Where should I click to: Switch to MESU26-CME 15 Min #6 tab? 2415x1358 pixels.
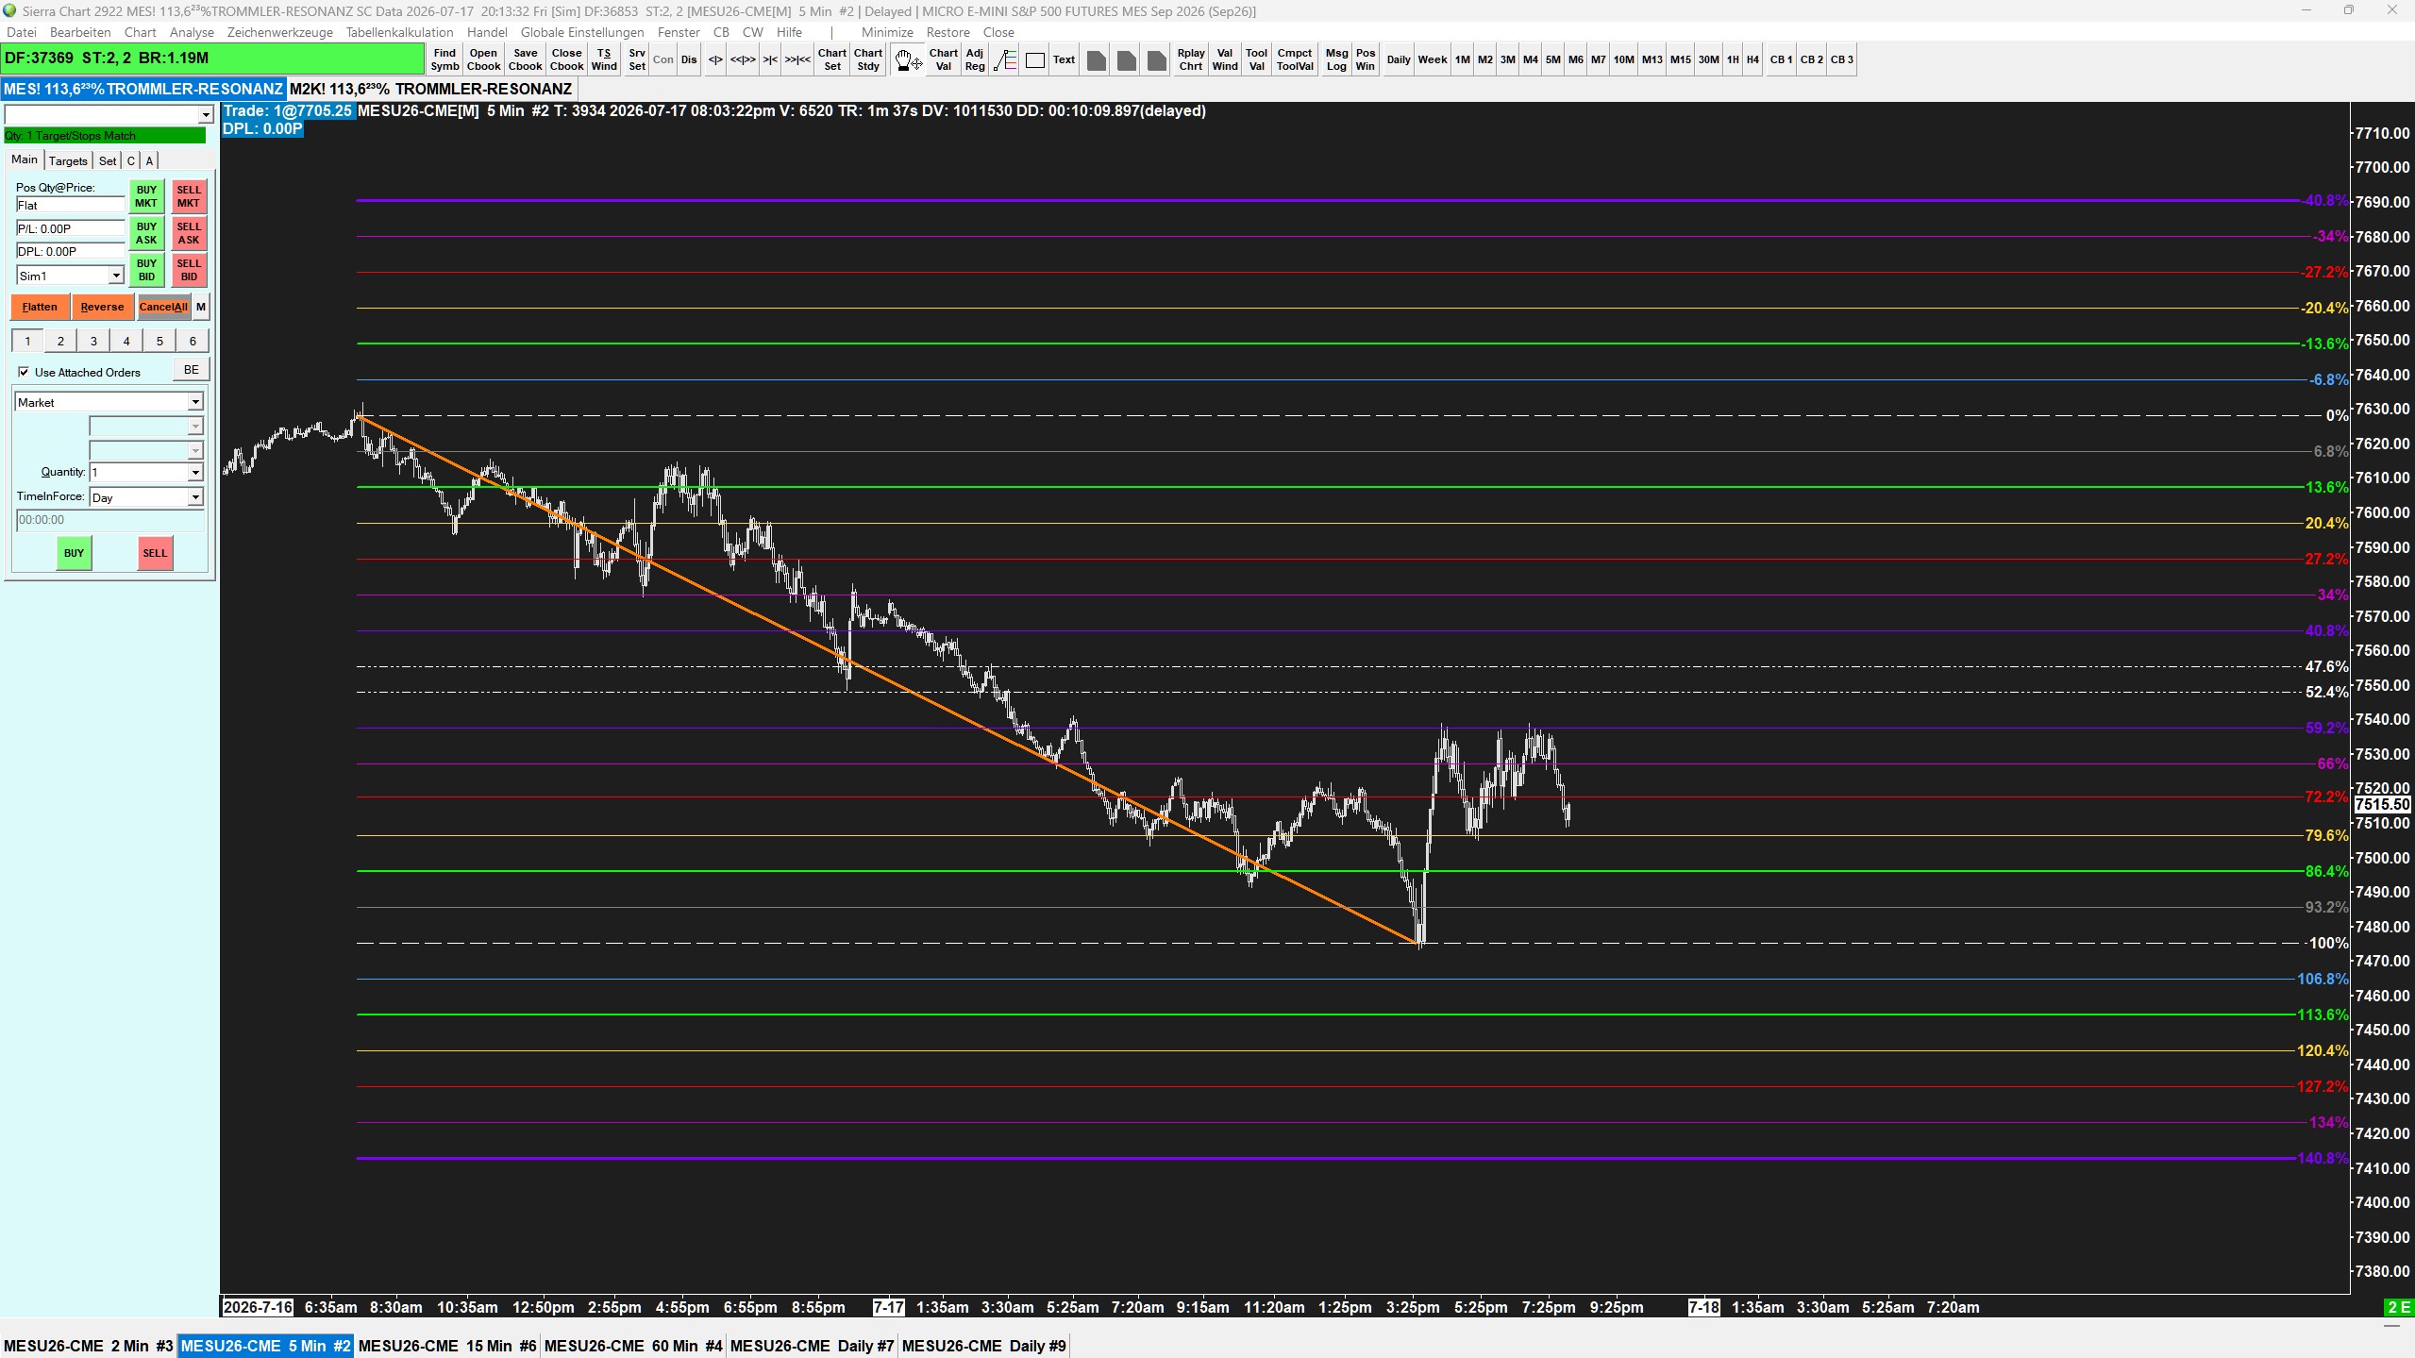coord(447,1346)
